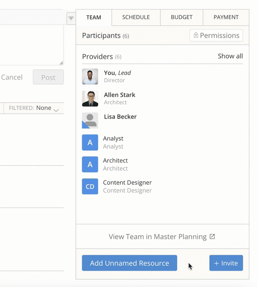Click the + Invite button
This screenshot has height=287, width=258.
[x=226, y=263]
